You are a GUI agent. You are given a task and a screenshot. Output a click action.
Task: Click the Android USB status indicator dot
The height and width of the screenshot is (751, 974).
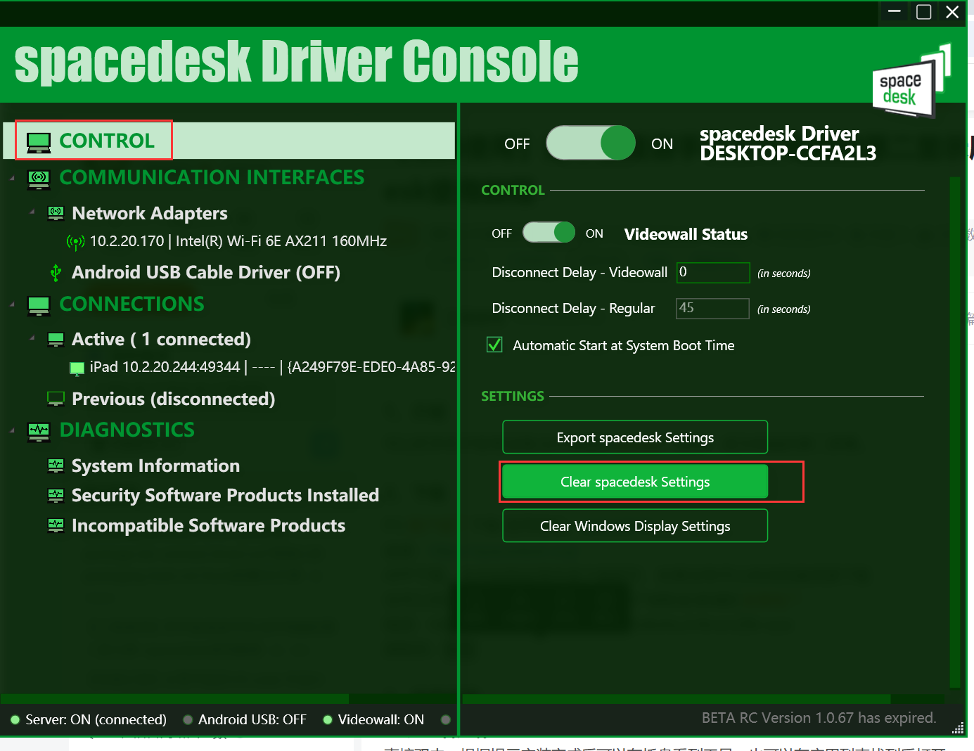coord(188,719)
